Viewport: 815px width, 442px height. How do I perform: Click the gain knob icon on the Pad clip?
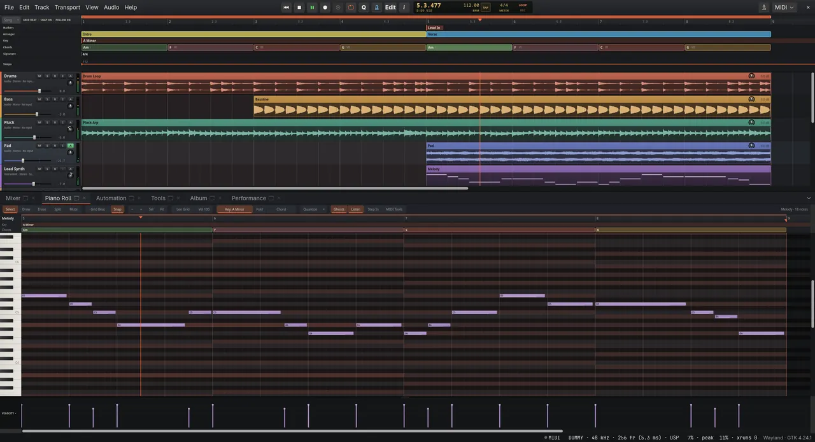point(751,146)
